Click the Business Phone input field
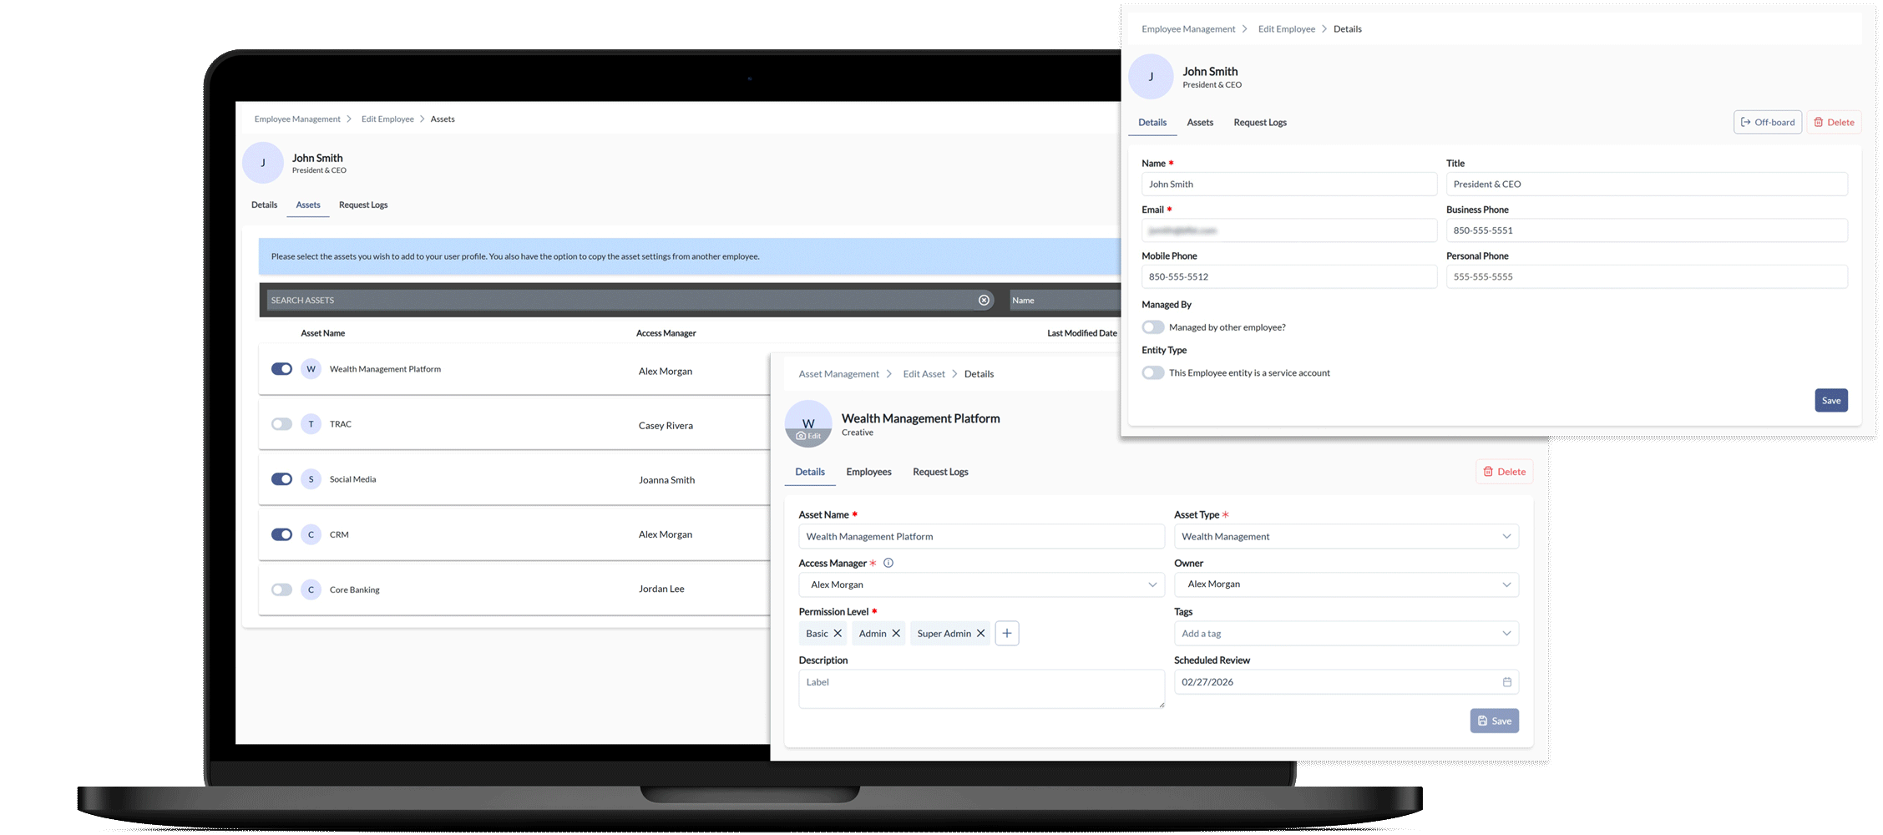The image size is (1883, 835). [1646, 230]
